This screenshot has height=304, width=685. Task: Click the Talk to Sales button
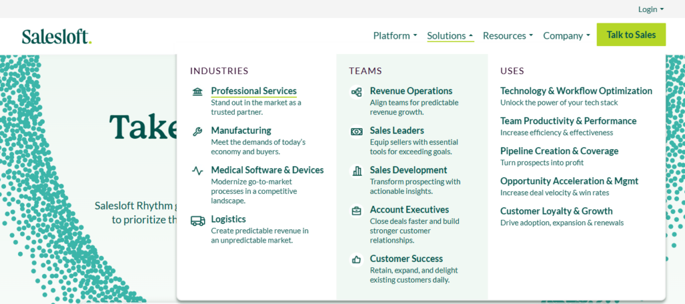[x=631, y=35]
